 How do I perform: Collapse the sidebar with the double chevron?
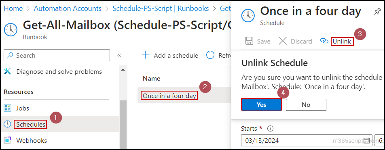(x=119, y=55)
